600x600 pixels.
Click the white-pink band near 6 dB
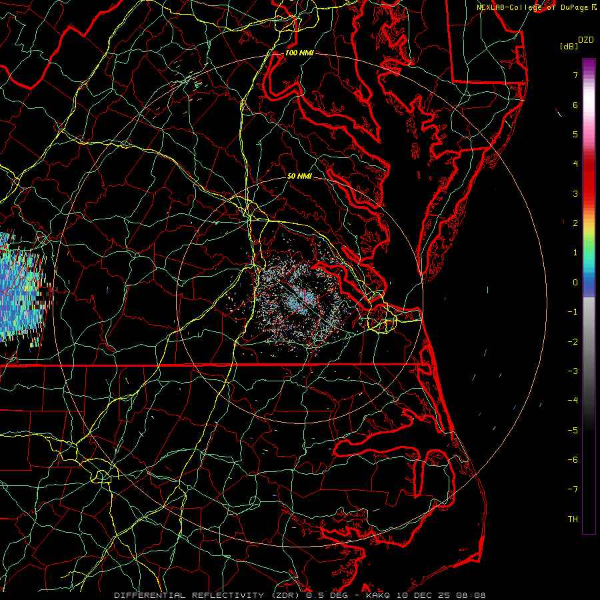pyautogui.click(x=589, y=103)
